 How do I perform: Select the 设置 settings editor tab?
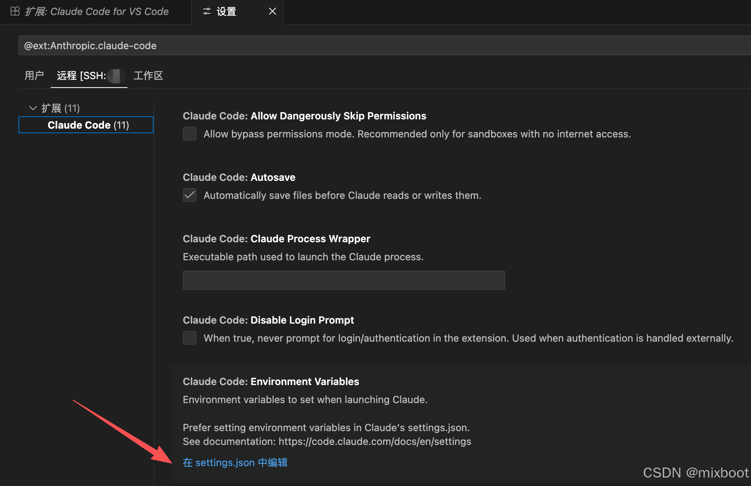pyautogui.click(x=226, y=12)
